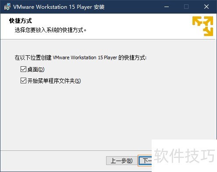
Task: Click the text 选择您要放入系统的快捷方式。
Action: point(50,30)
